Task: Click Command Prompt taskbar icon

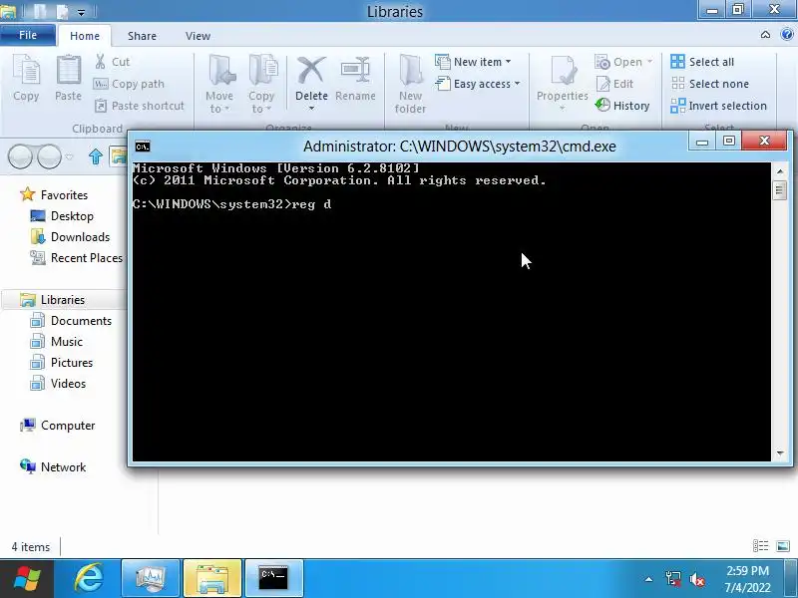Action: (273, 579)
